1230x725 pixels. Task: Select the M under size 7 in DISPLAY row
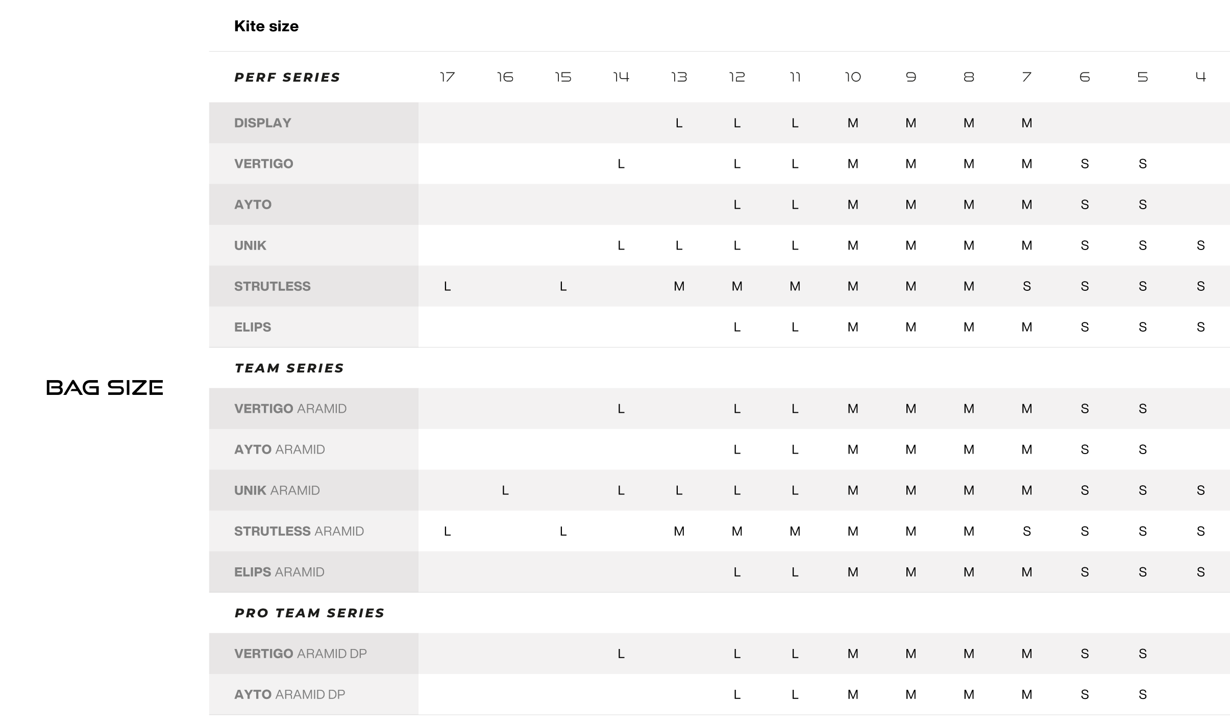tap(1027, 123)
